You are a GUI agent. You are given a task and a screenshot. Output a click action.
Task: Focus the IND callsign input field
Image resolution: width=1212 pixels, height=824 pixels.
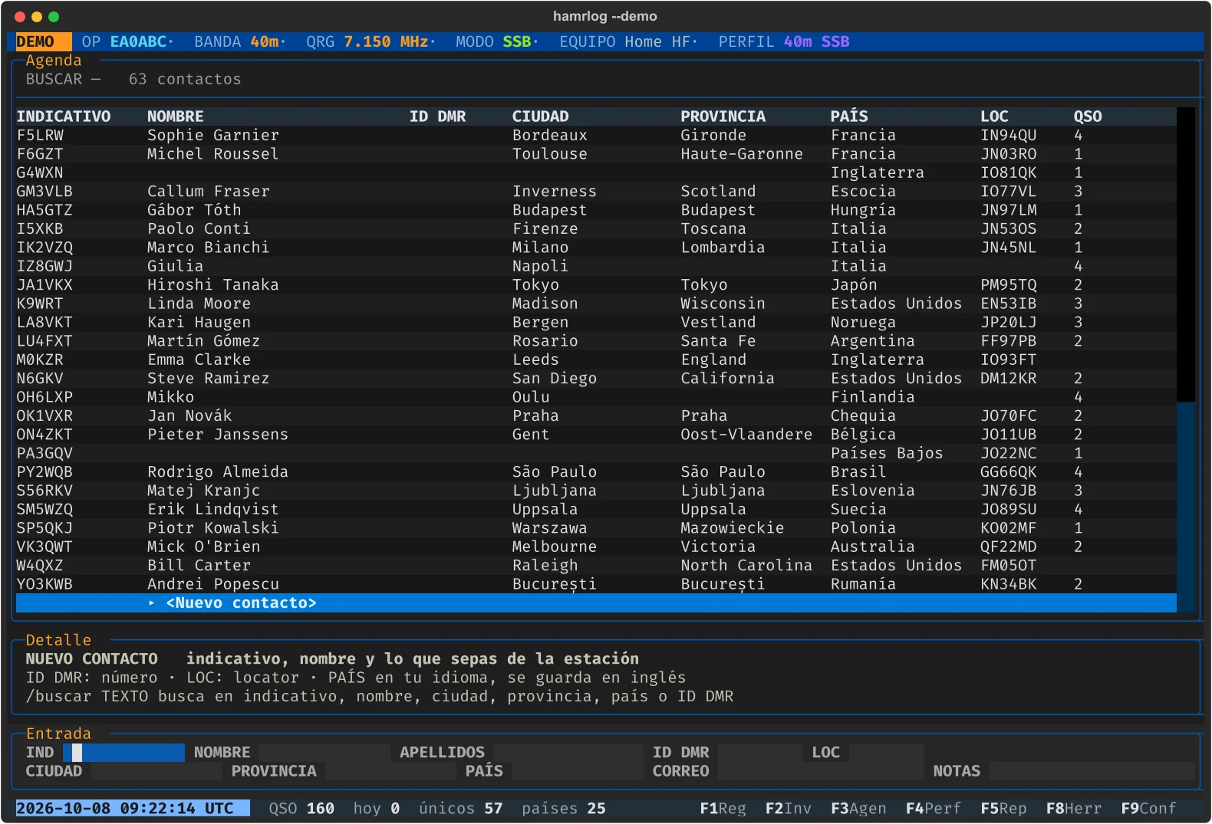(124, 753)
